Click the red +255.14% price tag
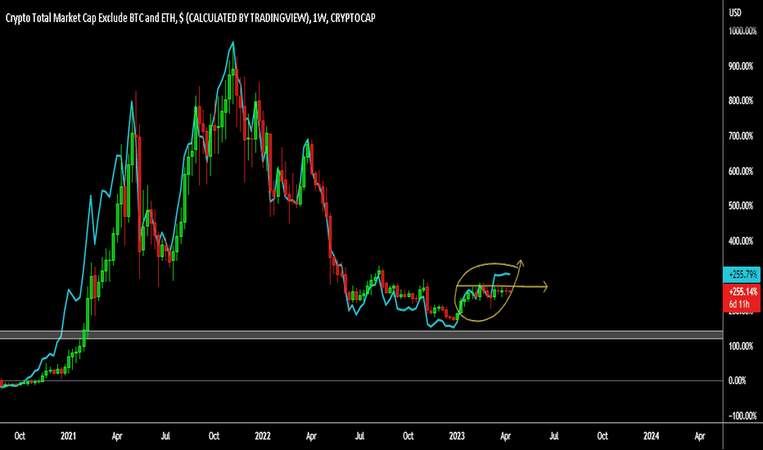This screenshot has width=763, height=450. pos(742,292)
